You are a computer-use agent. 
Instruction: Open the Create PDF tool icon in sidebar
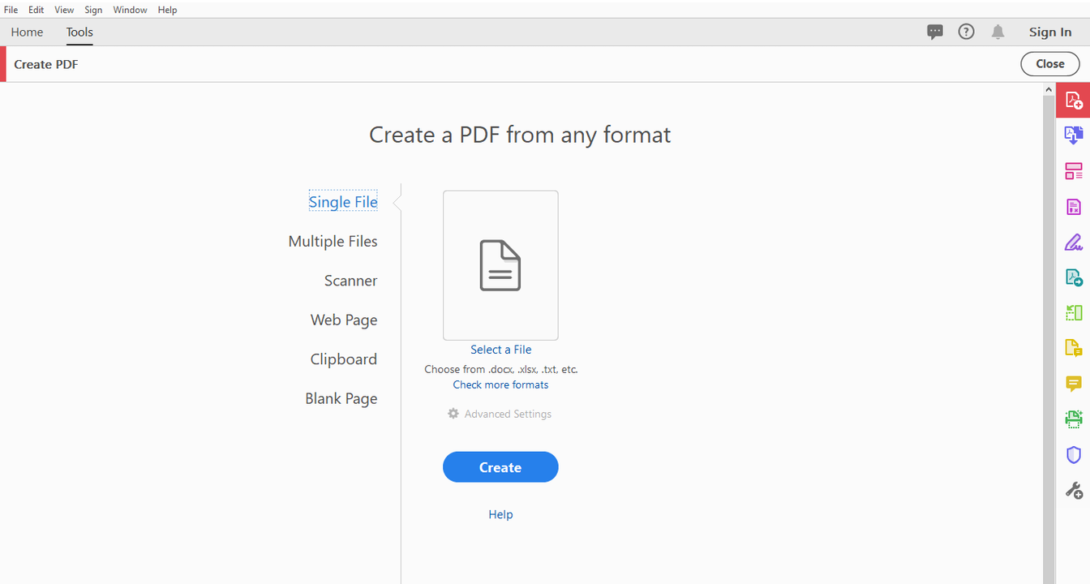click(1073, 101)
